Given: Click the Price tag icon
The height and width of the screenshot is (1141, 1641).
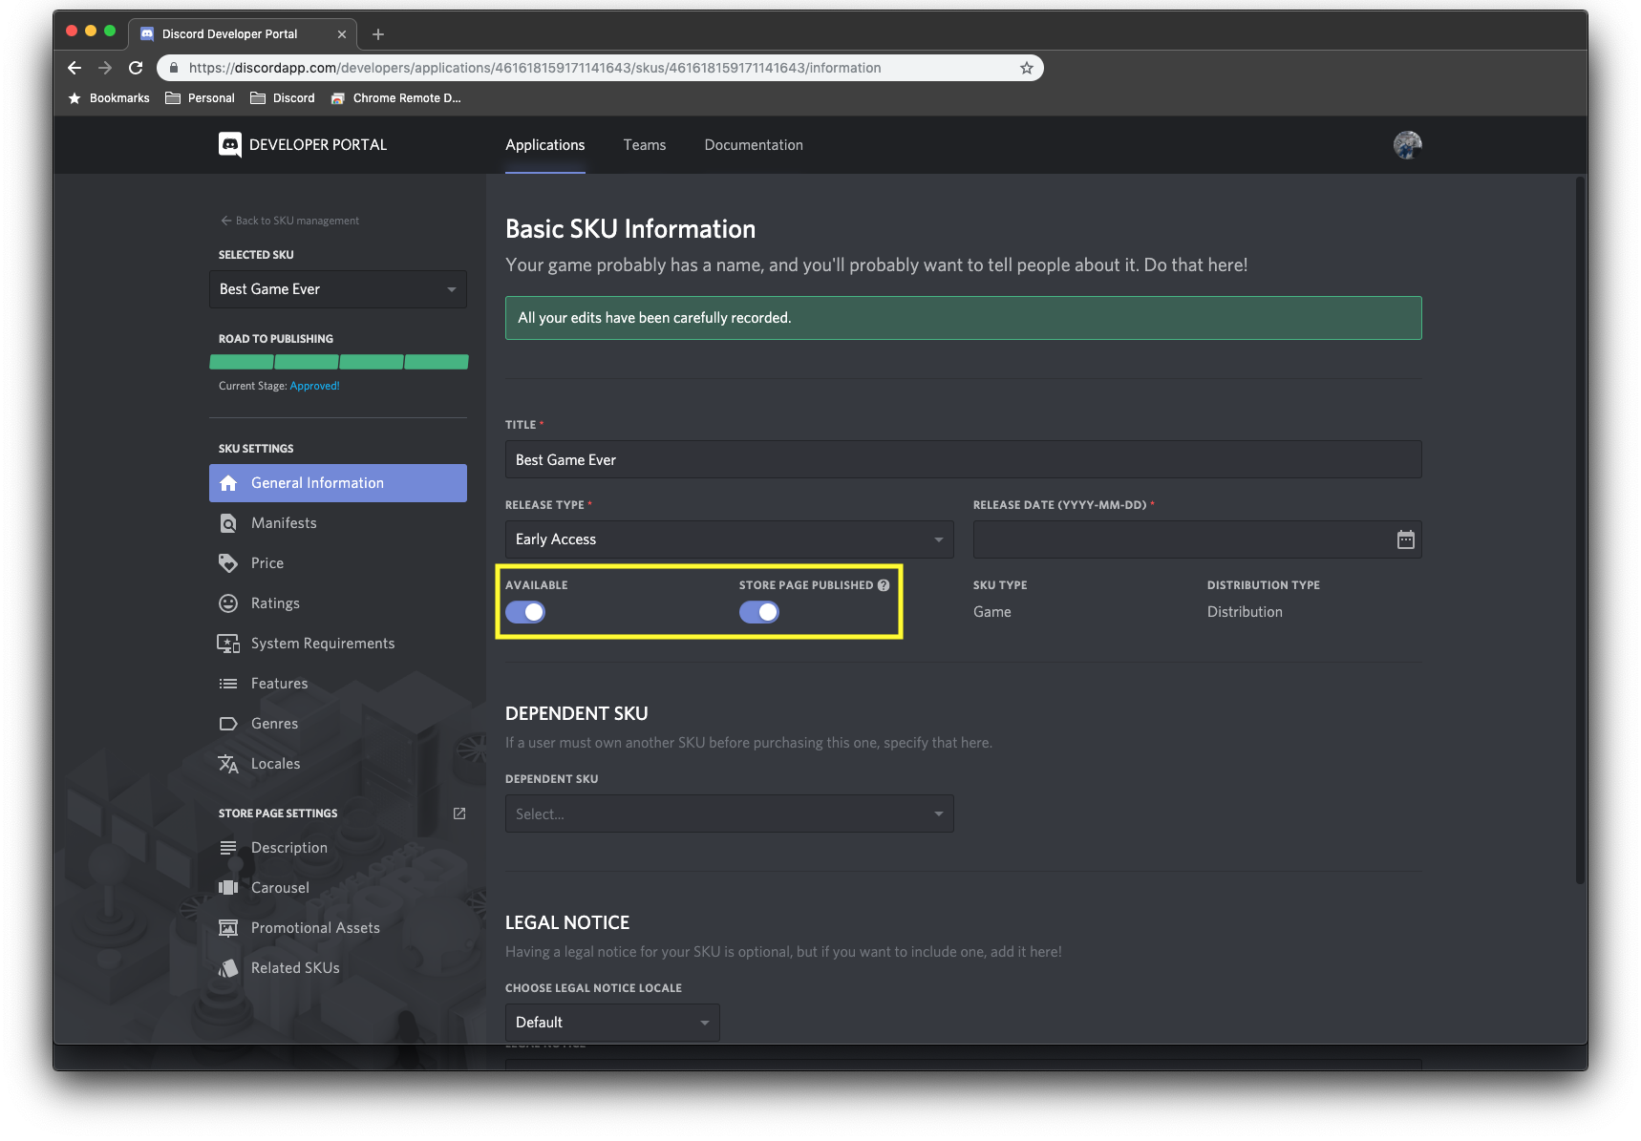Looking at the screenshot, I should tap(228, 563).
